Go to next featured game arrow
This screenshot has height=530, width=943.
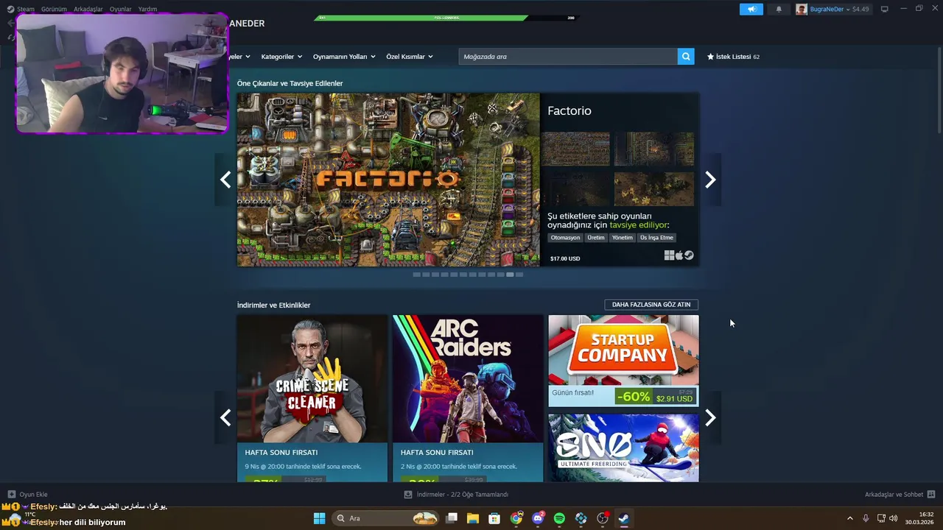point(710,180)
